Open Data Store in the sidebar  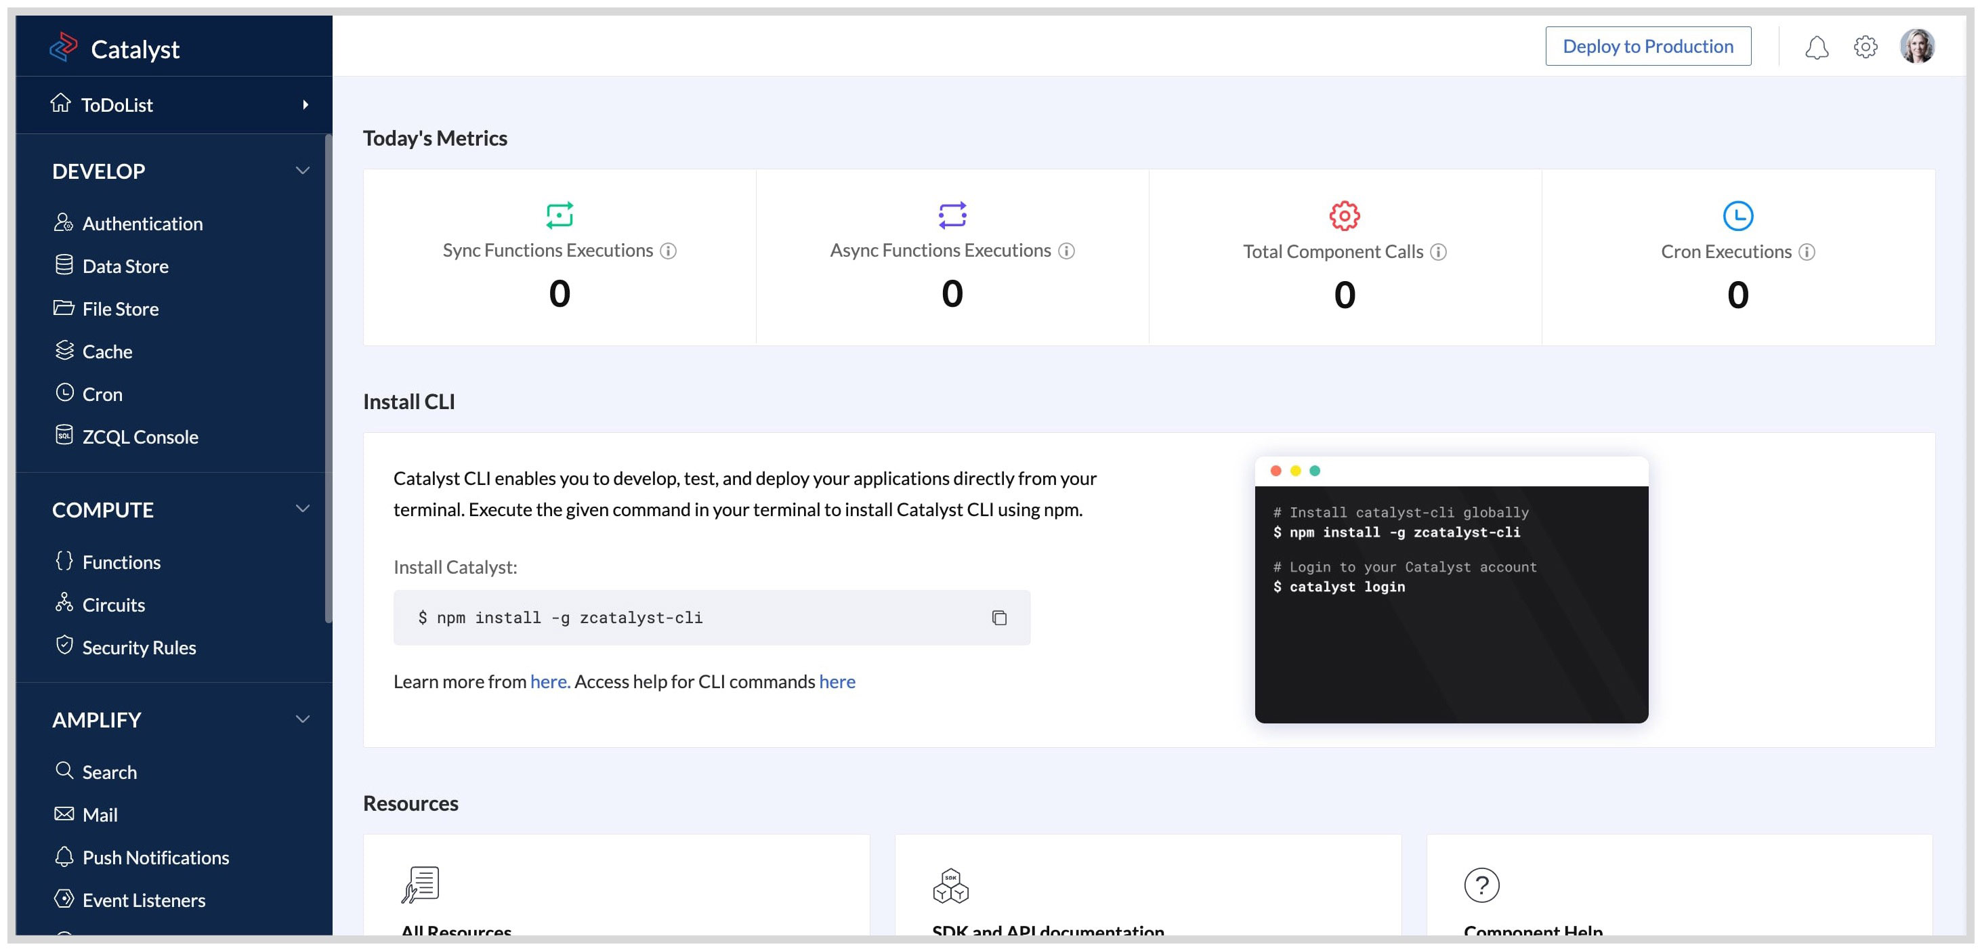125,266
